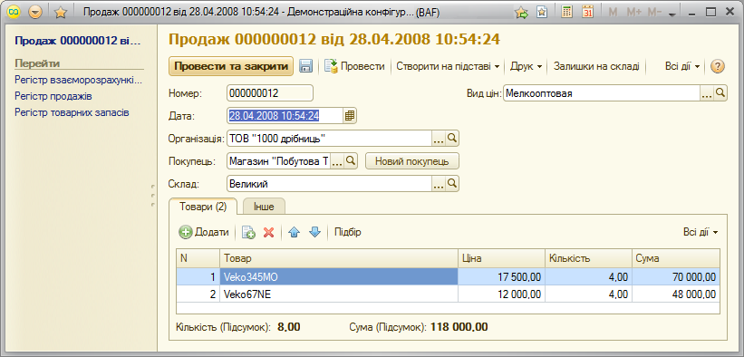Click the N column header
The height and width of the screenshot is (357, 744).
[198, 258]
